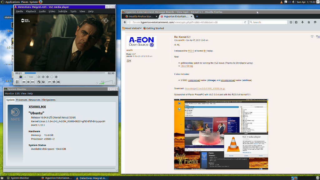Open system volume icon in top panel
The image size is (320, 180).
point(294,2)
